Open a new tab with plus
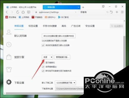Screen dimensions: 129x98 click(83, 7)
